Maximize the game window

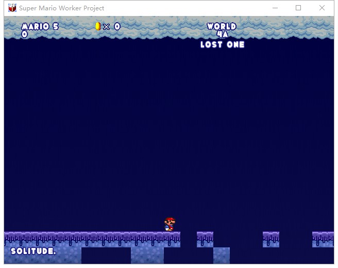[298, 8]
